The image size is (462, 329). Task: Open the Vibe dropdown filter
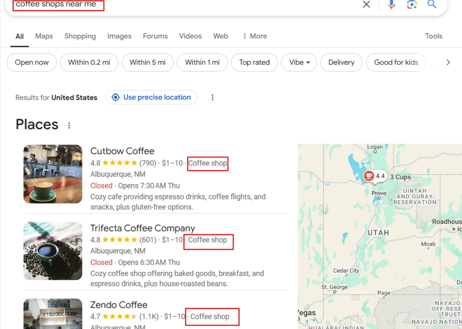tap(299, 62)
